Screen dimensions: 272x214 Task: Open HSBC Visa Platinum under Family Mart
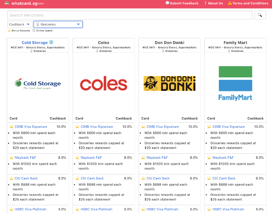(228, 209)
